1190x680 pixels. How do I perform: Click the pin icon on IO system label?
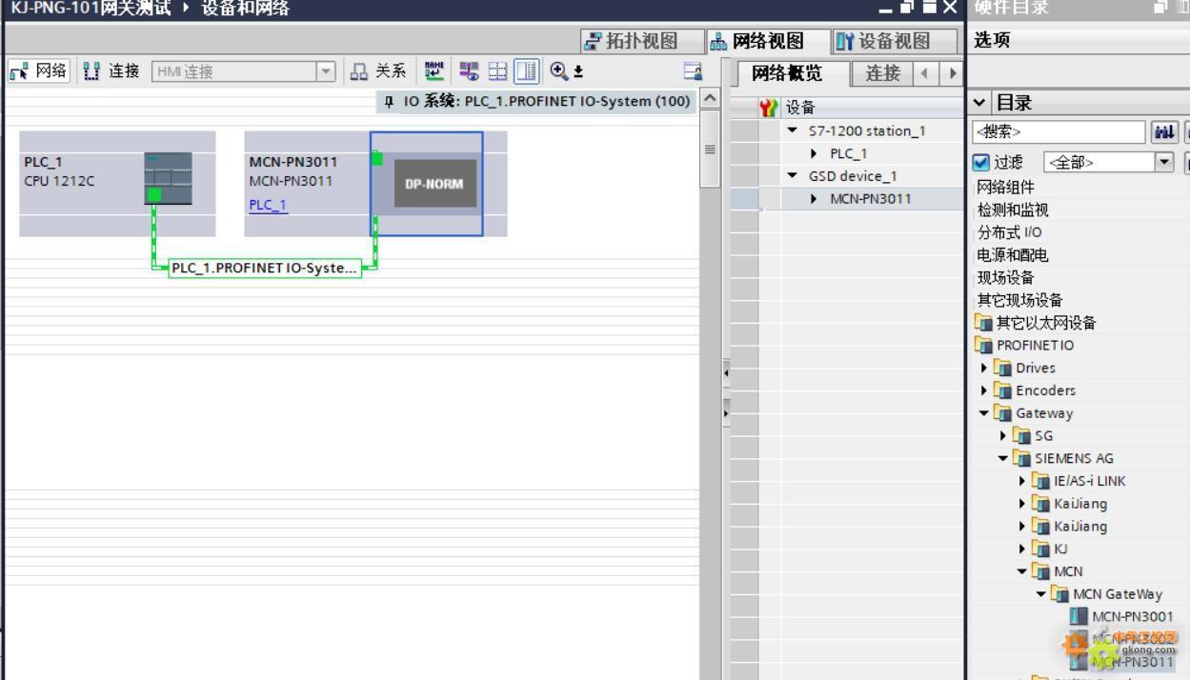click(x=389, y=101)
